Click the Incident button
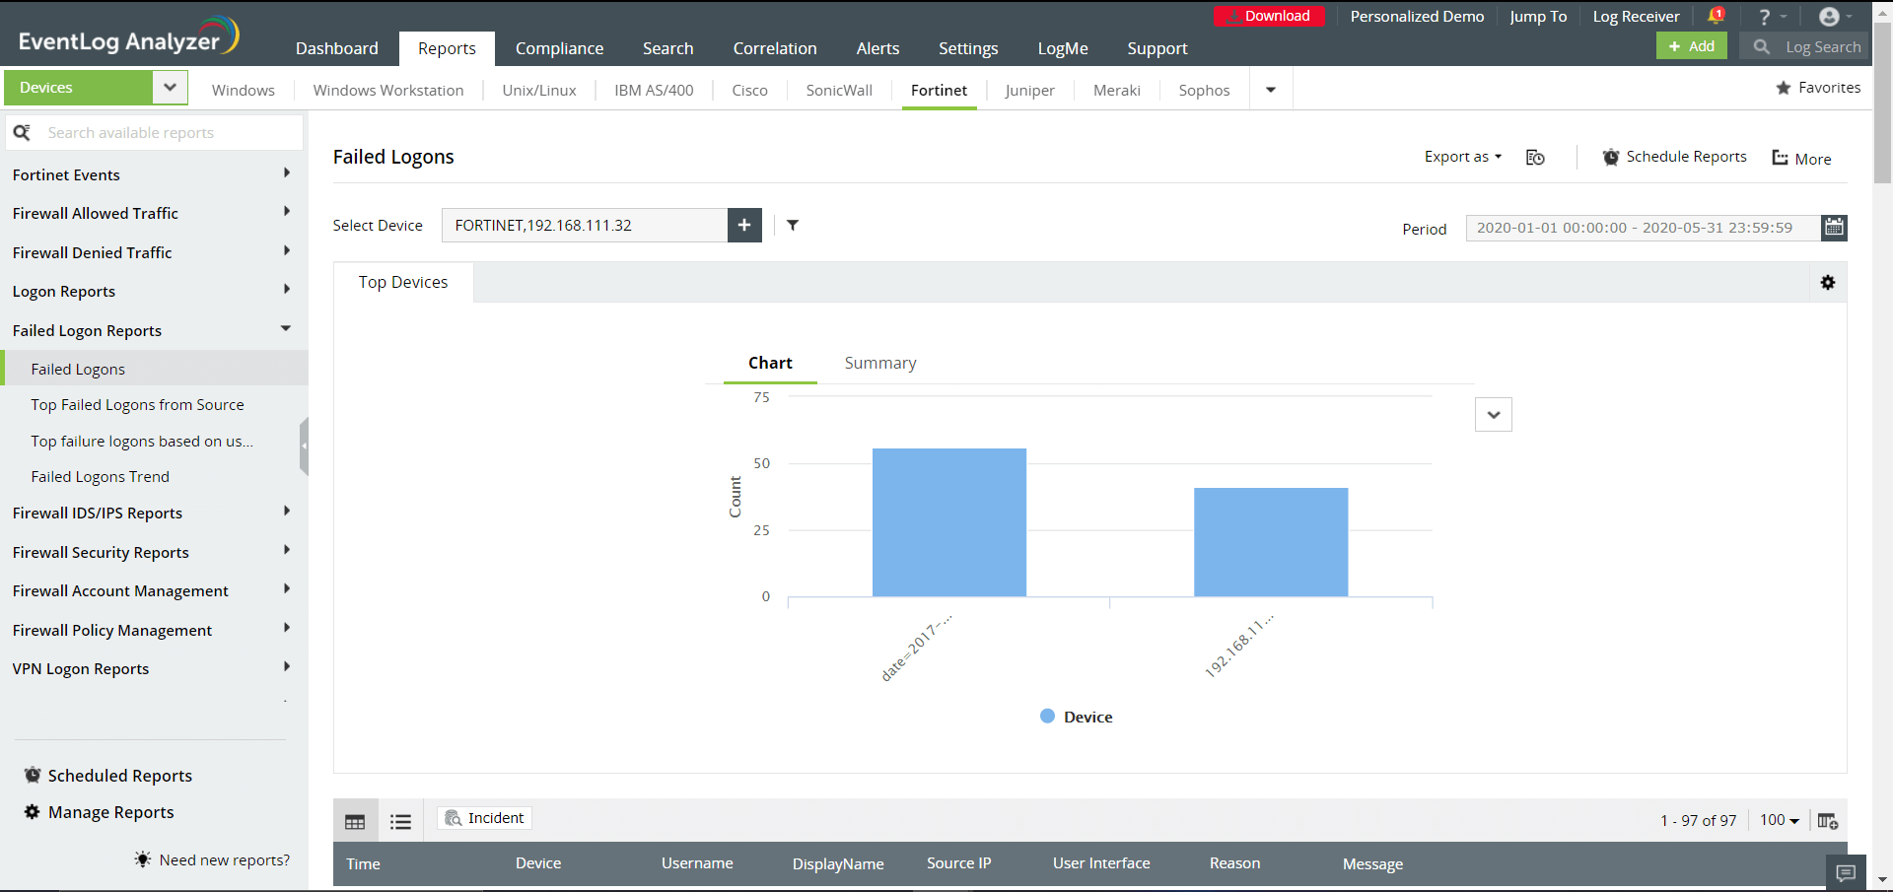This screenshot has height=892, width=1893. coord(485,818)
